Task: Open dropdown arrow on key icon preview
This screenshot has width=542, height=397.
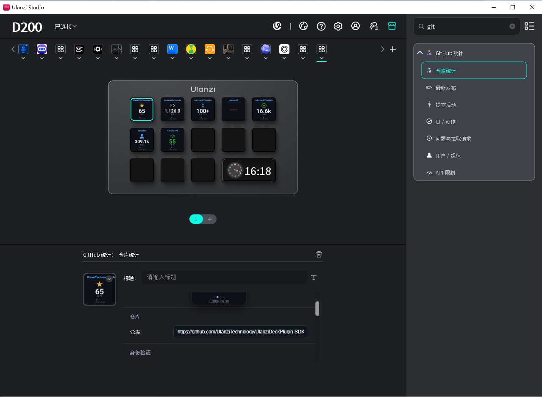Action: point(109,279)
